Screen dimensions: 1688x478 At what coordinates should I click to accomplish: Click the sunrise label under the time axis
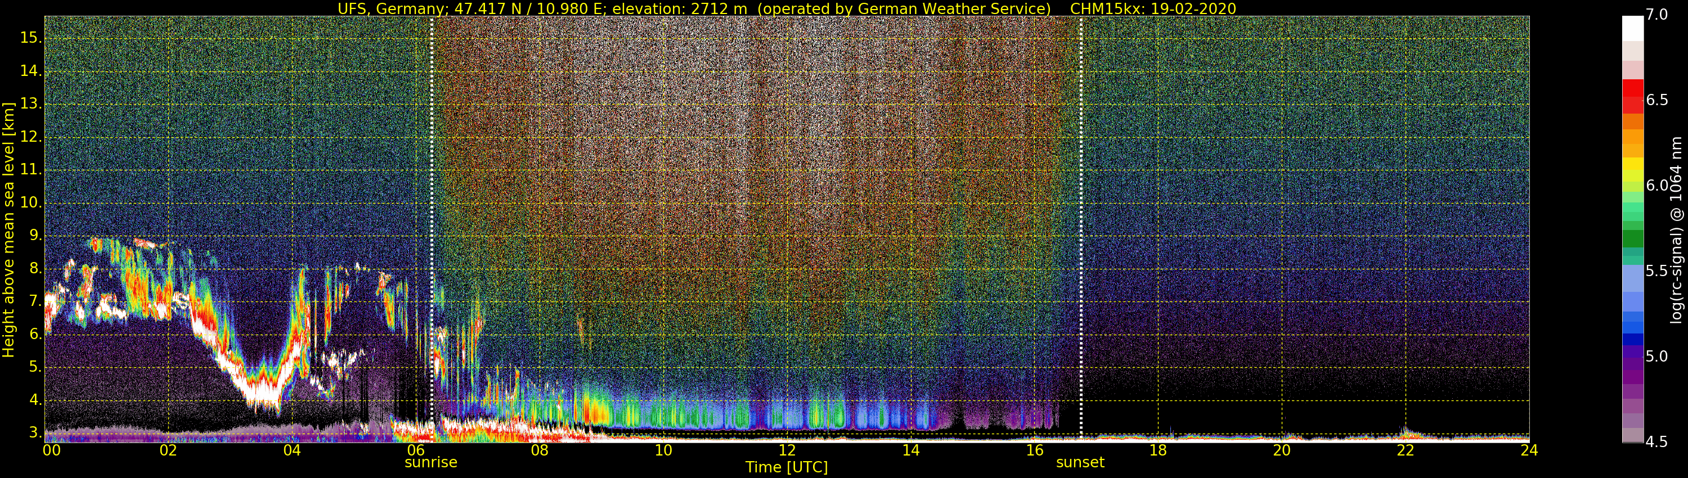pyautogui.click(x=430, y=462)
